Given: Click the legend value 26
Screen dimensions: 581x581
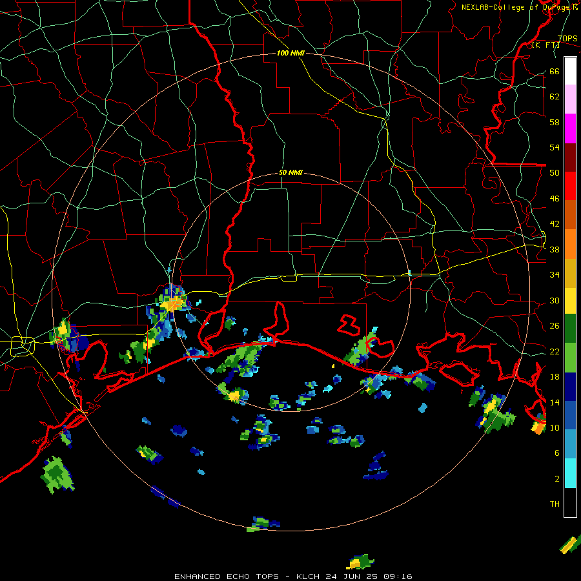Looking at the screenshot, I should (555, 326).
